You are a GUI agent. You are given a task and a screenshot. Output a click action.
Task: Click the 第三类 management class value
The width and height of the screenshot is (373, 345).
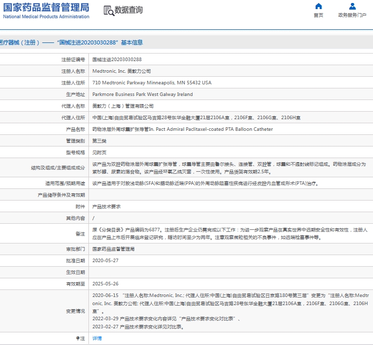[99, 141]
